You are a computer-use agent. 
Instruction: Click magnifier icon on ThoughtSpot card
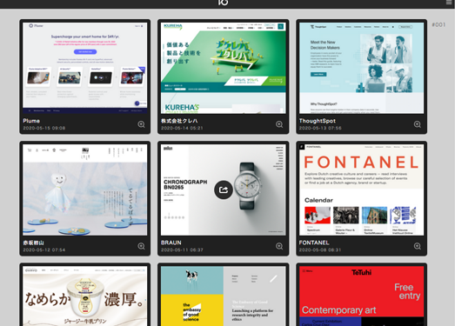coord(418,124)
